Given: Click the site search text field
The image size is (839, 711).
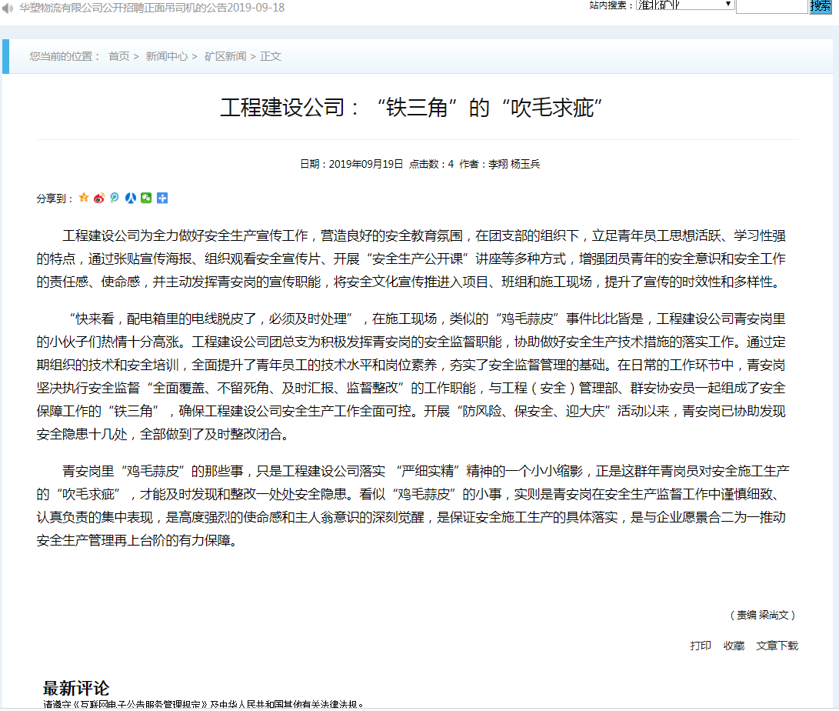Looking at the screenshot, I should (771, 6).
